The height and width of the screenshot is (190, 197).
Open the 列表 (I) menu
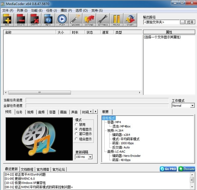click(22, 10)
